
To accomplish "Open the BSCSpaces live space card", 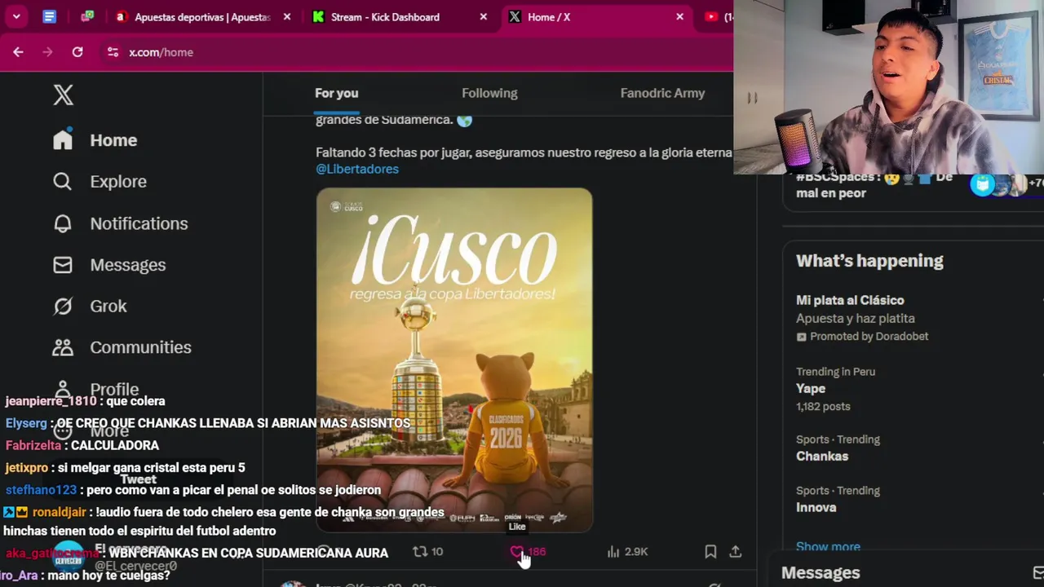I will [913, 186].
